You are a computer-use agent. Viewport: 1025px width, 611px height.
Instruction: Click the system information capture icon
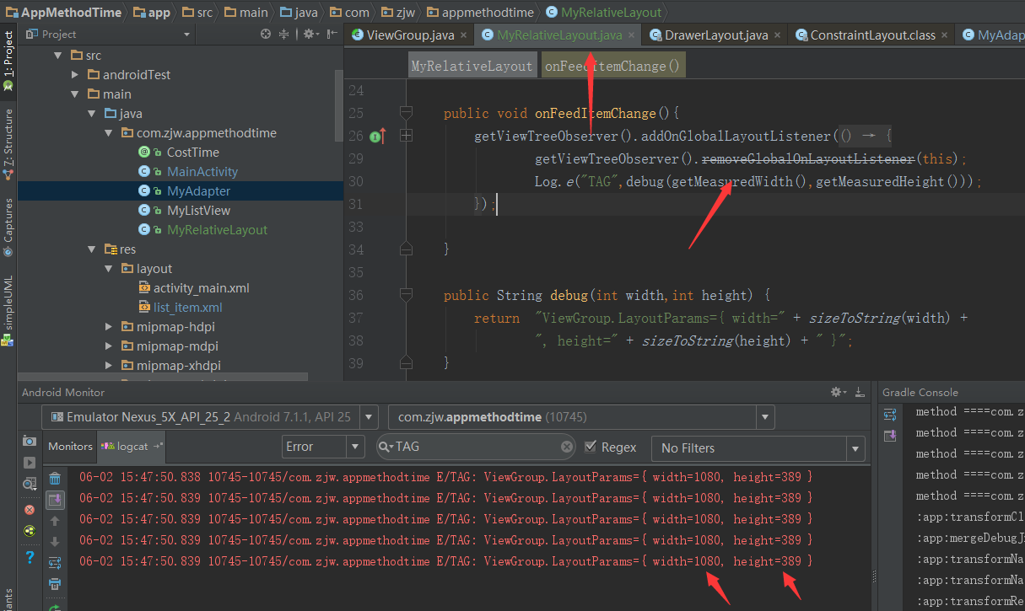pos(30,485)
